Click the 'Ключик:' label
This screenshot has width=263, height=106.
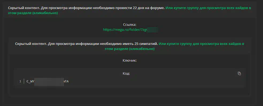pyautogui.click(x=130, y=61)
